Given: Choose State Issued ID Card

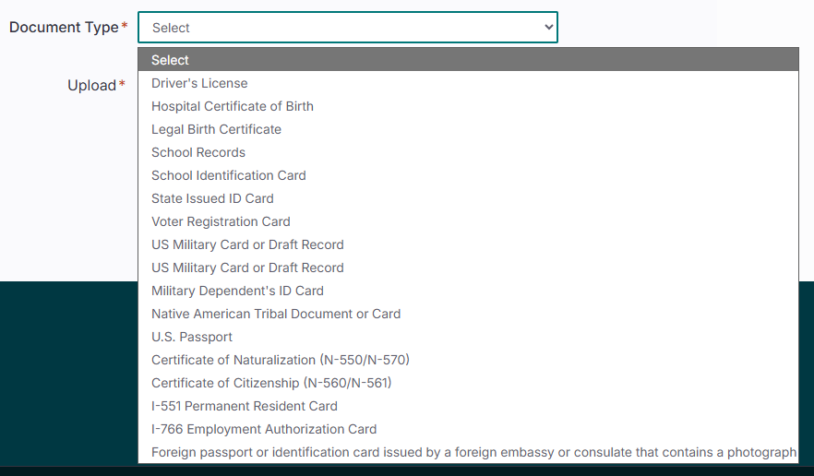Looking at the screenshot, I should coord(467,198).
